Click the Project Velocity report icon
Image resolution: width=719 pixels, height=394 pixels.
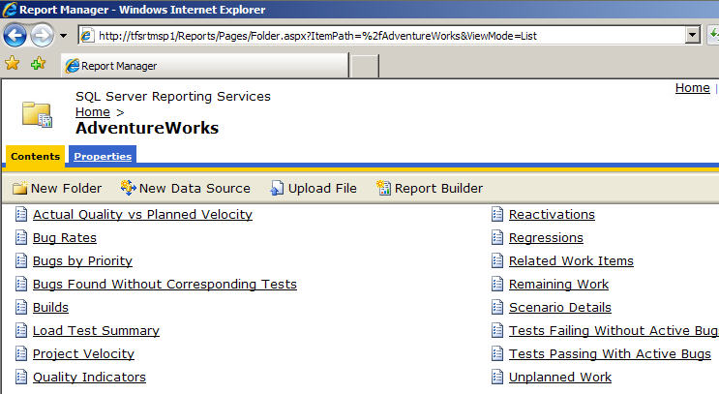tap(21, 353)
